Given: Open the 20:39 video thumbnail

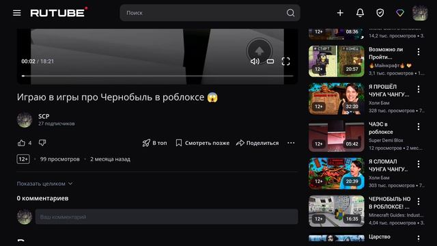Looking at the screenshot, I should pos(337,174).
